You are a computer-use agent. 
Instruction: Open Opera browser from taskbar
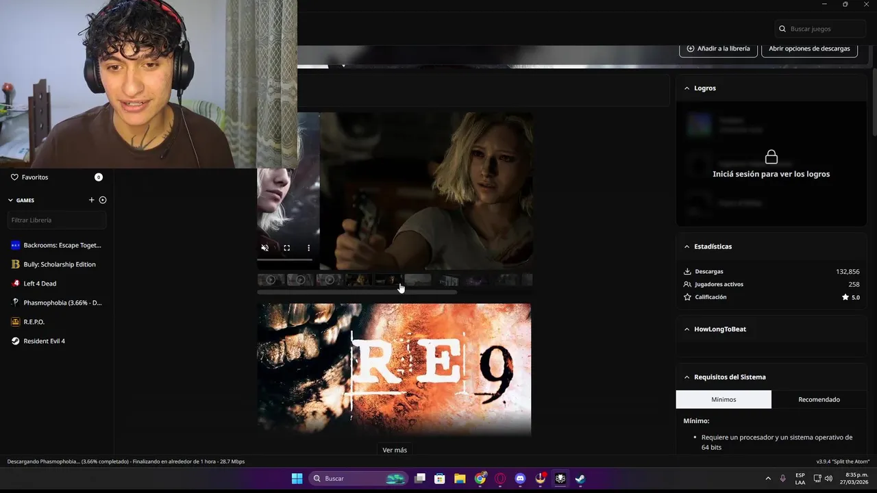pos(500,479)
